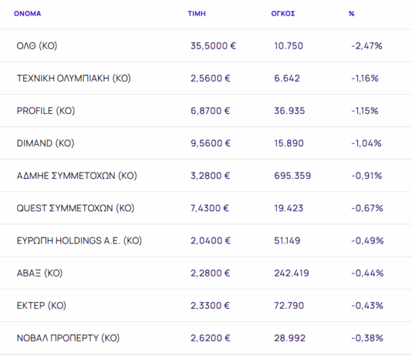
Task: Click the change value -1,16%
Action: [365, 78]
